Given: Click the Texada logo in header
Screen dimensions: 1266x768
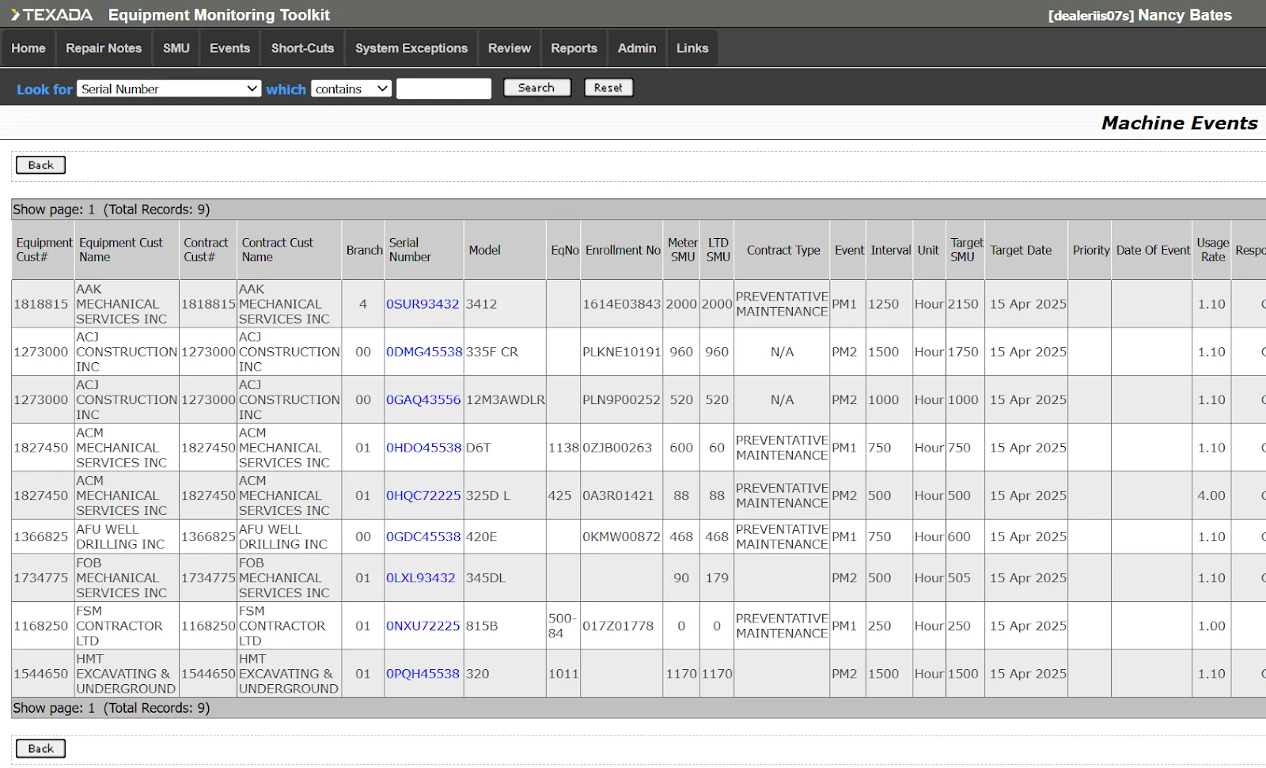Looking at the screenshot, I should (x=52, y=15).
